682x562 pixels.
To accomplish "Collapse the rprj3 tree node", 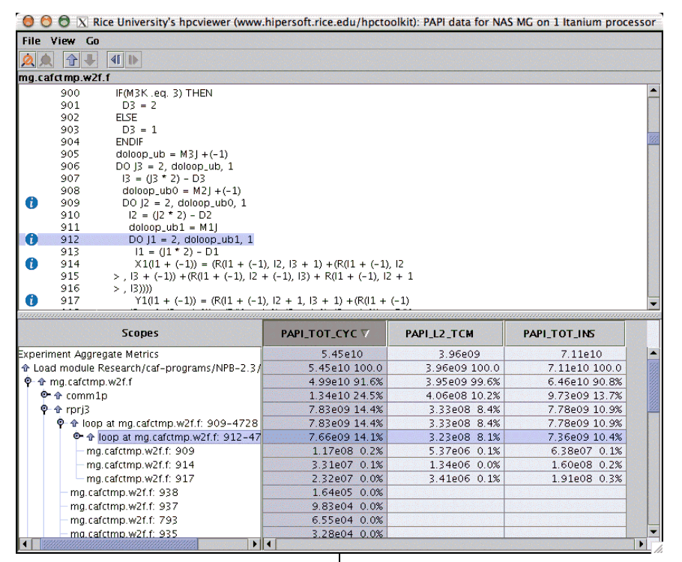I will pos(45,409).
